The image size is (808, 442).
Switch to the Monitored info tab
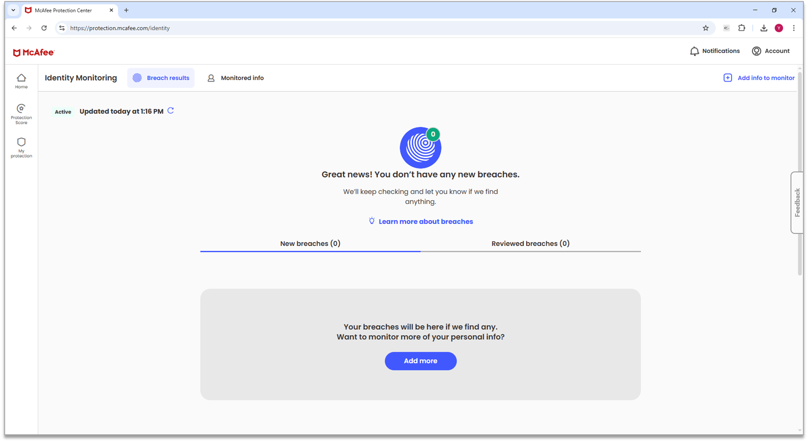[236, 78]
